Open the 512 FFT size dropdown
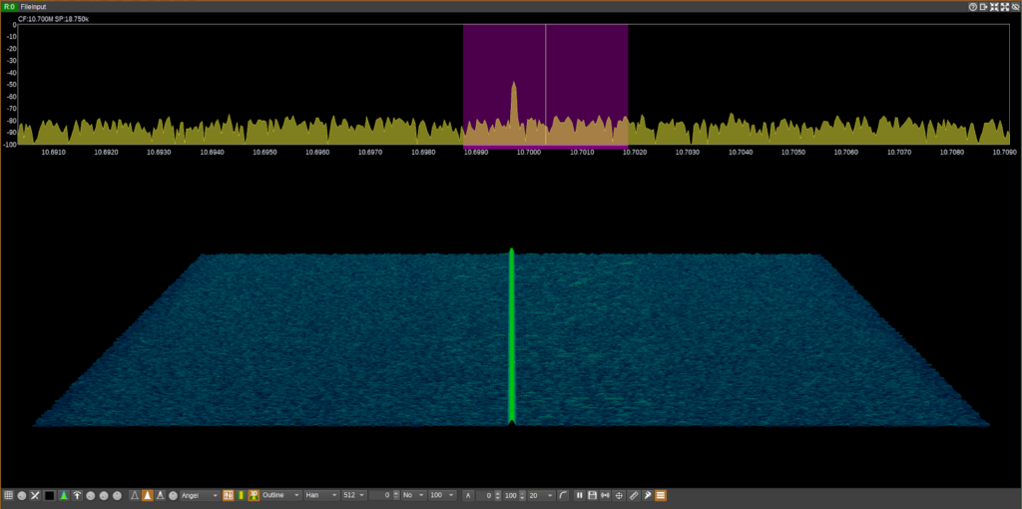Screen dimensions: 1022x509 pos(353,495)
